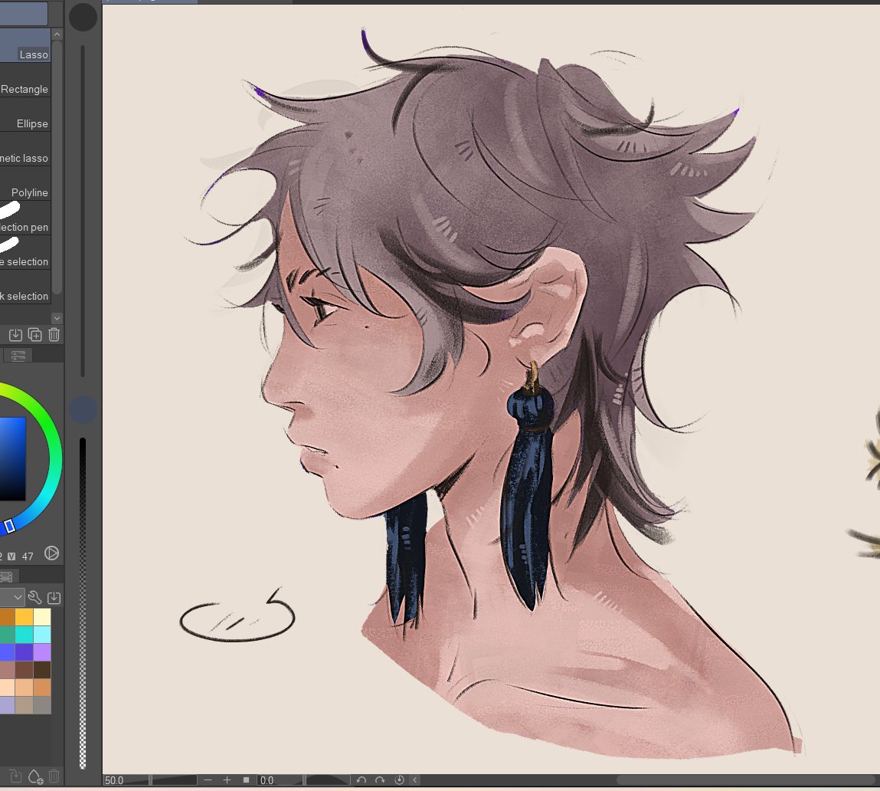Select the light cyan palette swatch
Image resolution: width=880 pixels, height=791 pixels.
42,635
